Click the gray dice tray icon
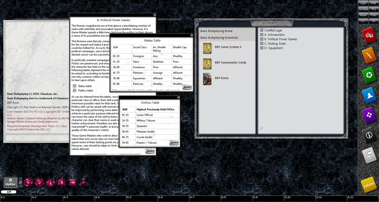 click(370, 155)
